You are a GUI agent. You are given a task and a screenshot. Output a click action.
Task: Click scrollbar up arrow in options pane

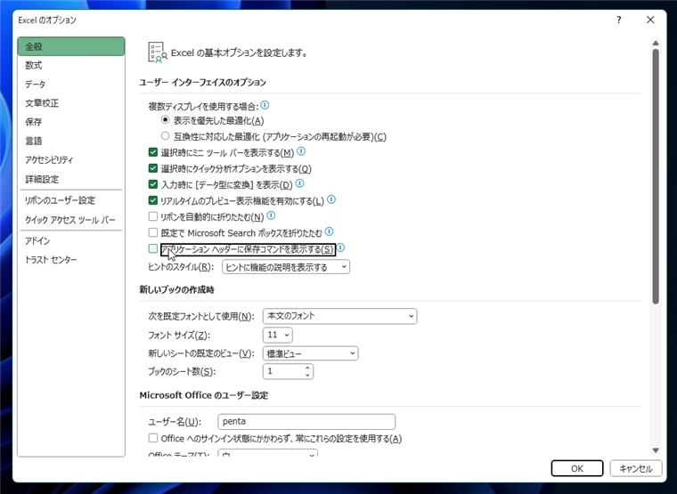click(656, 43)
